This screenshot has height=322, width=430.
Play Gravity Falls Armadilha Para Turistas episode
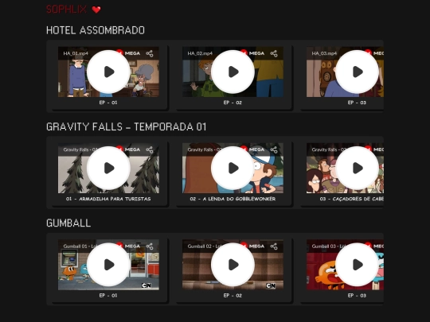(108, 168)
